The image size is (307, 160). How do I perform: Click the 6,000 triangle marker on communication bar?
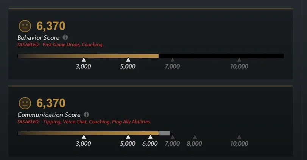[x=150, y=137]
